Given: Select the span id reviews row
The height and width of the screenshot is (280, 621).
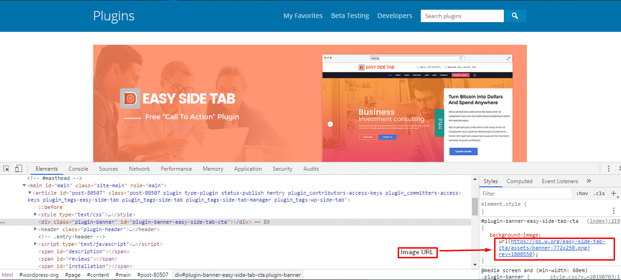Looking at the screenshot, I should 78,259.
